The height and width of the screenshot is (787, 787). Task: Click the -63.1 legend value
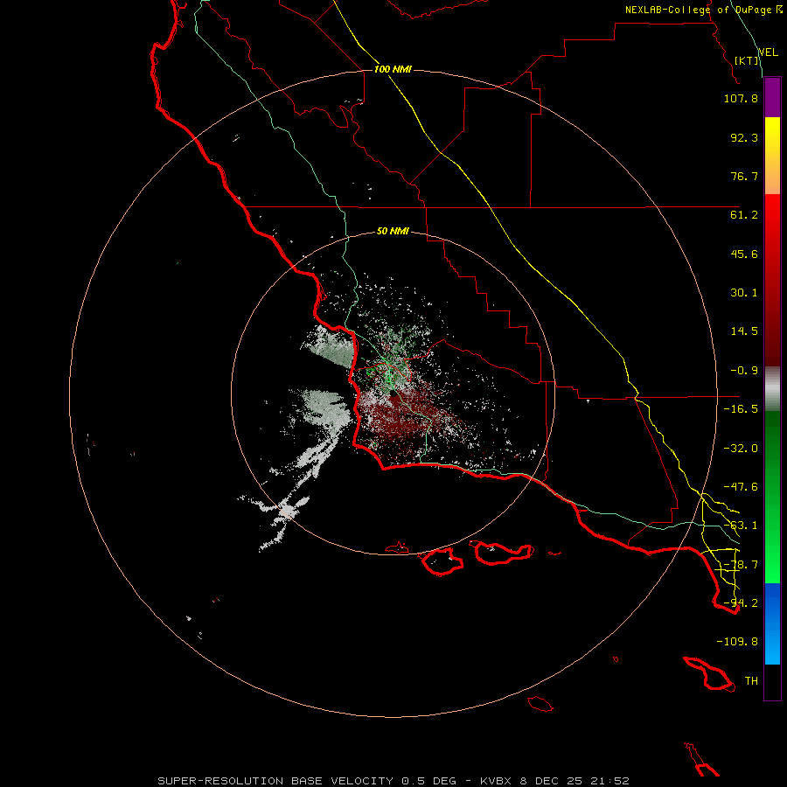[x=741, y=526]
